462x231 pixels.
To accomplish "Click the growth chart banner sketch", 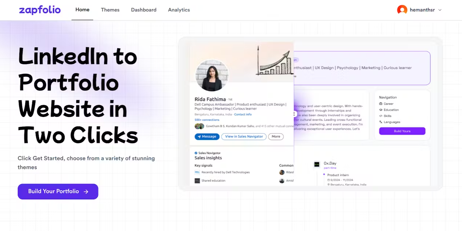I will [x=275, y=60].
